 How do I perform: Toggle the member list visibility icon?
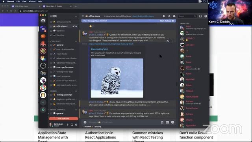(x=174, y=16)
